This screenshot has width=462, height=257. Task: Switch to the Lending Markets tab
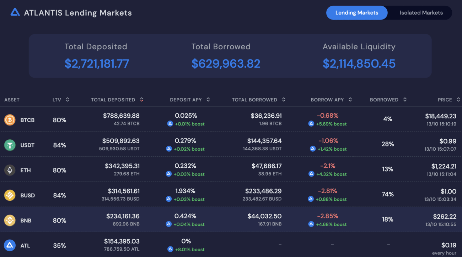[x=357, y=13]
